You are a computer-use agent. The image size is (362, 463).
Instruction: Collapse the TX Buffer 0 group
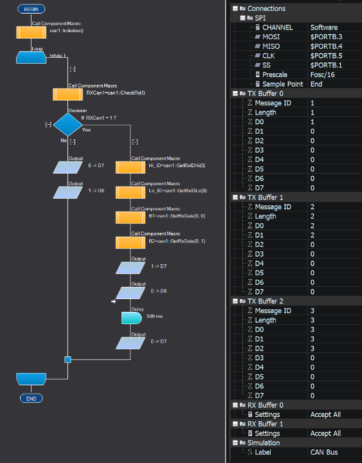tap(235, 93)
